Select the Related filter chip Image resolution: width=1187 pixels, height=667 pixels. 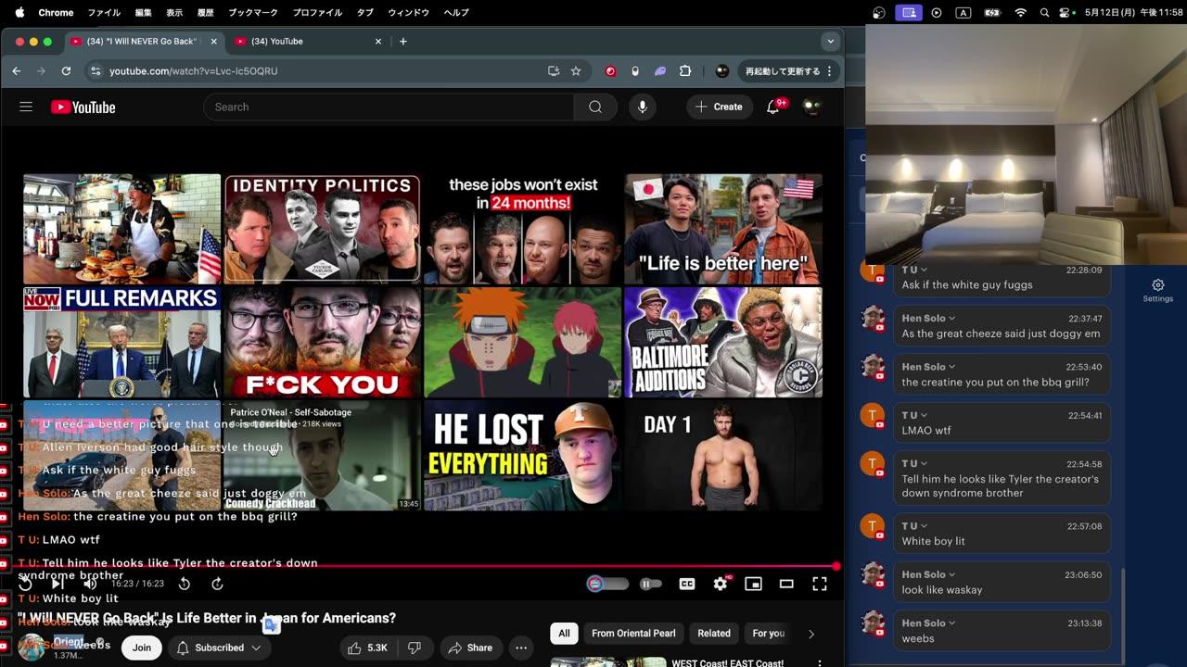pos(714,634)
